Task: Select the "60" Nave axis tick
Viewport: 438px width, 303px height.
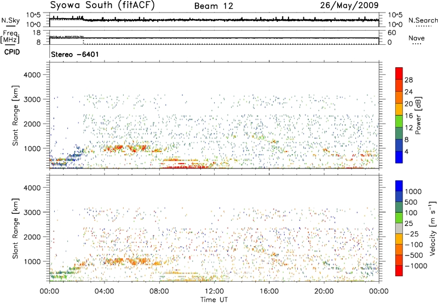Action: coord(391,33)
